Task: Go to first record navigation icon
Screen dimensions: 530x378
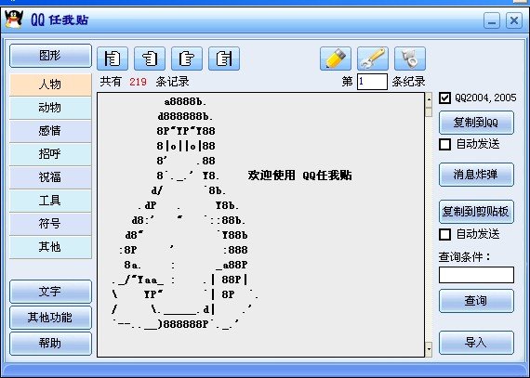Action: click(x=113, y=59)
